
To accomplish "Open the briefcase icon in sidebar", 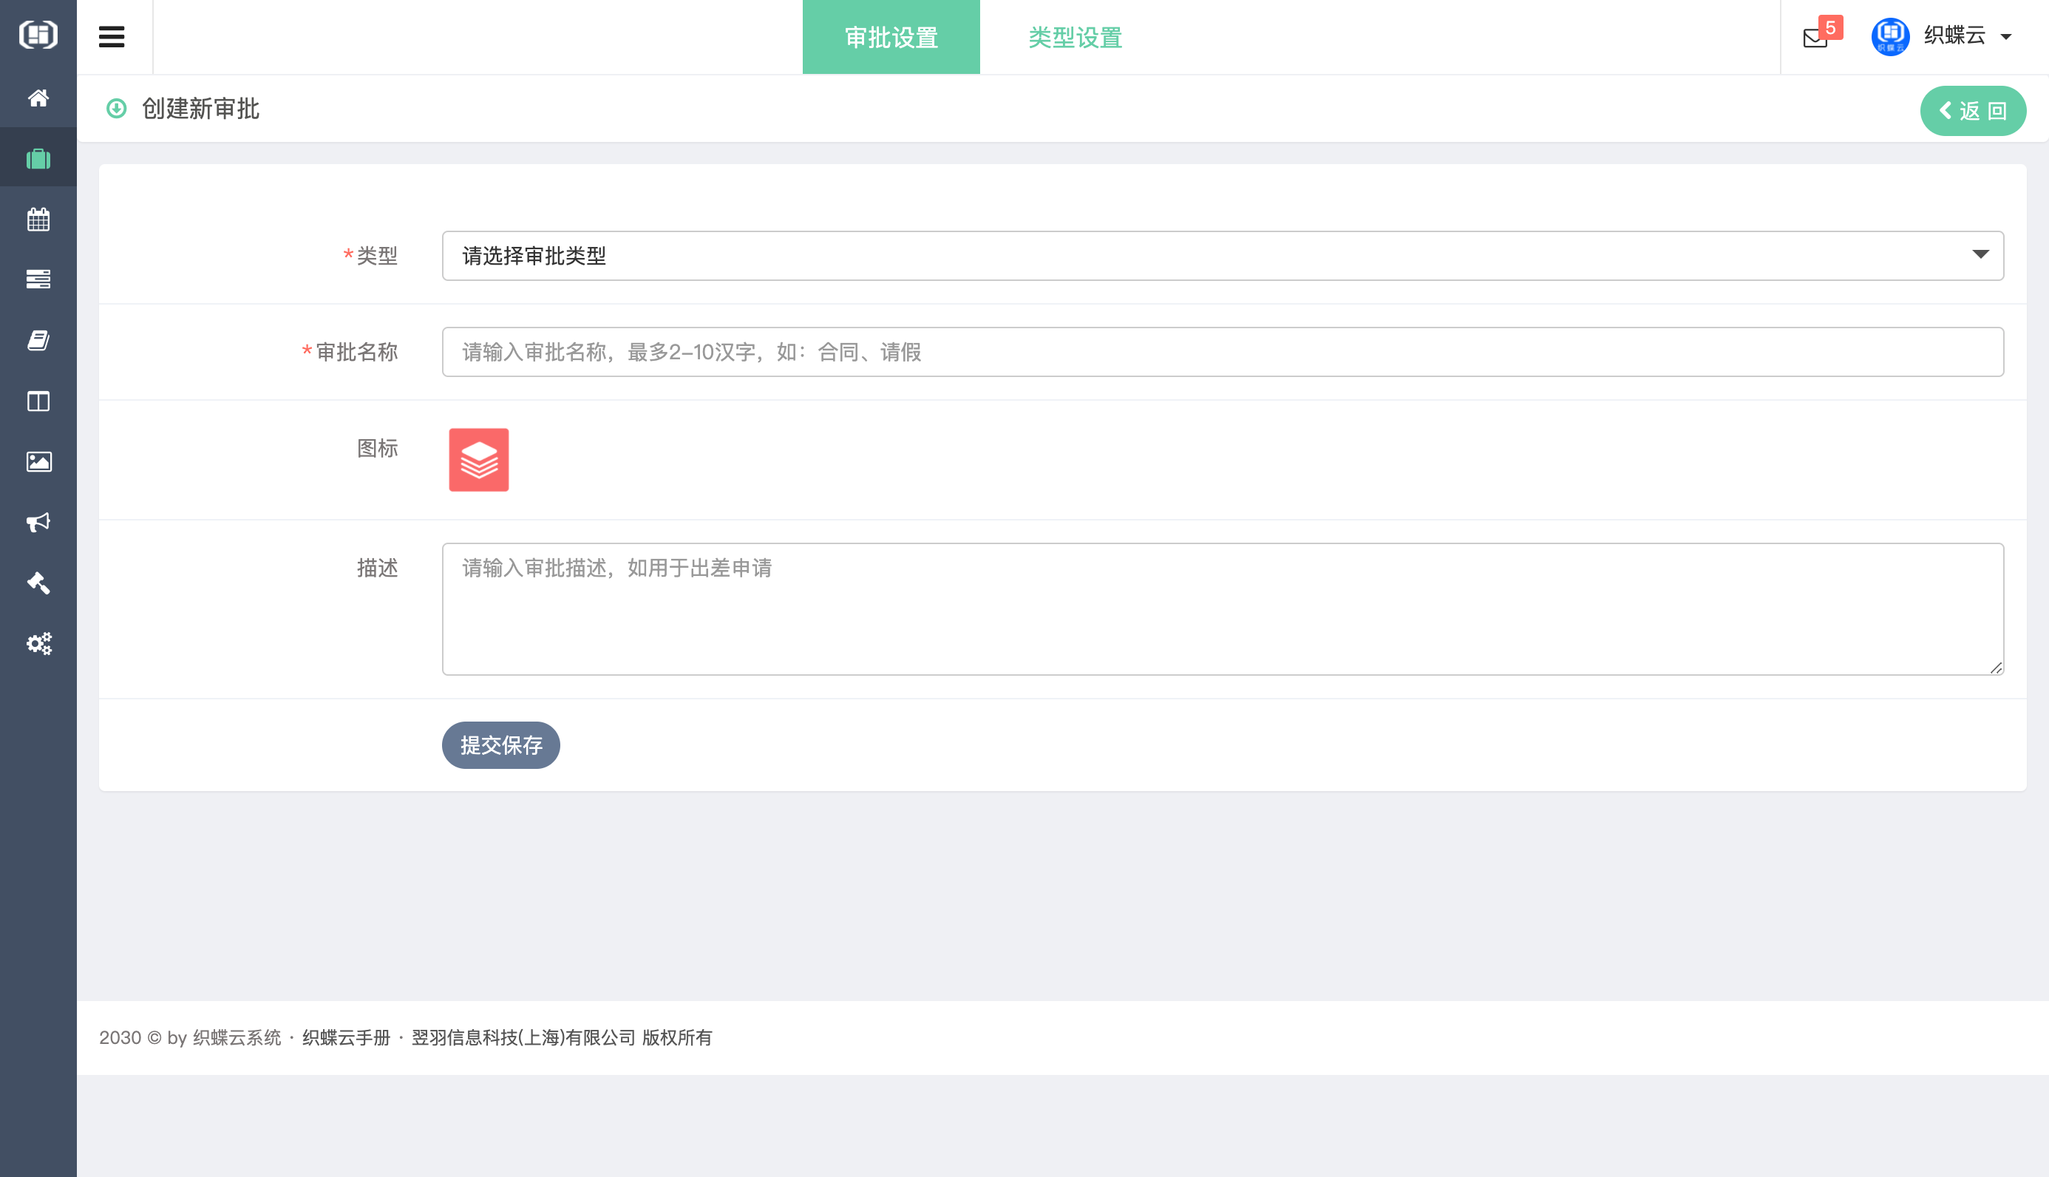I will click(x=38, y=158).
